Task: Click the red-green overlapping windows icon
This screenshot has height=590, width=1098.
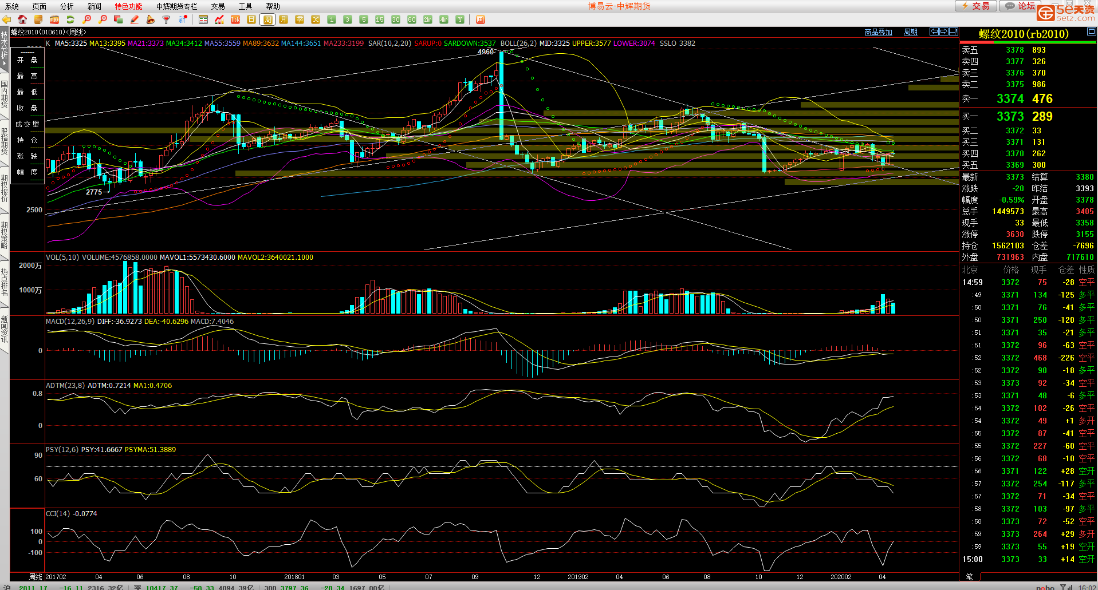Action: pos(119,19)
